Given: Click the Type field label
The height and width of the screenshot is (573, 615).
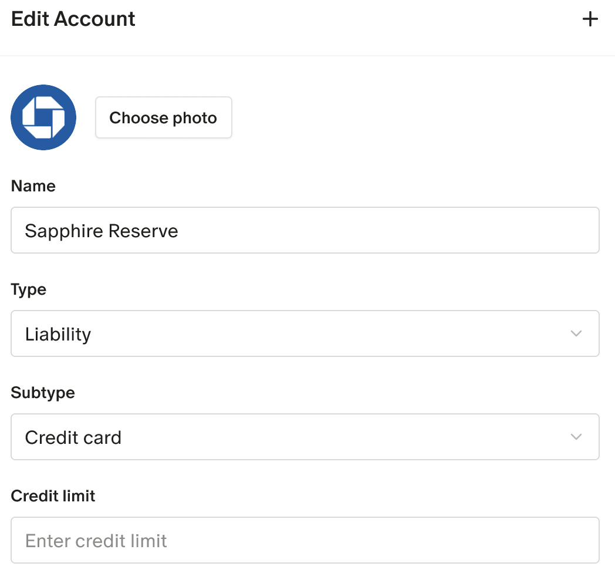Looking at the screenshot, I should [29, 289].
